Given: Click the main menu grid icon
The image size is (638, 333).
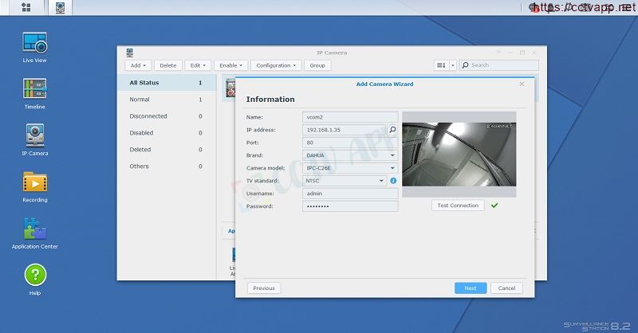Looking at the screenshot, I should (26, 7).
